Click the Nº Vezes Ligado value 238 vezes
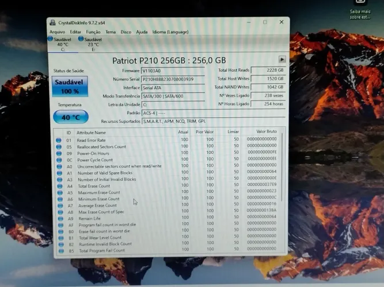 268,95
